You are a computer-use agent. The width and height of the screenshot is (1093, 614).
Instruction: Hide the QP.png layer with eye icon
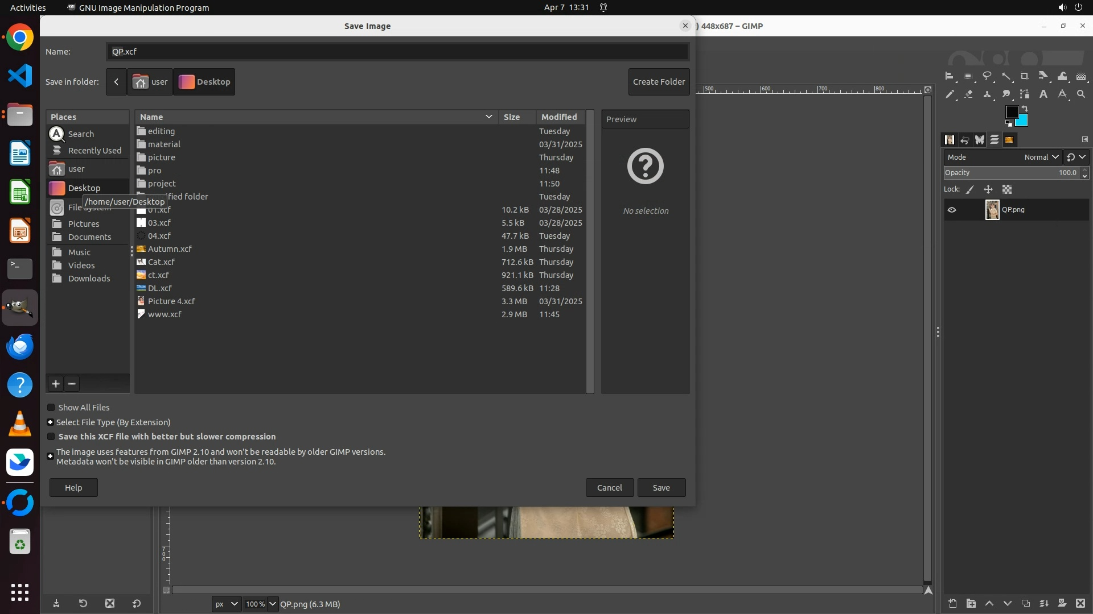pyautogui.click(x=952, y=210)
